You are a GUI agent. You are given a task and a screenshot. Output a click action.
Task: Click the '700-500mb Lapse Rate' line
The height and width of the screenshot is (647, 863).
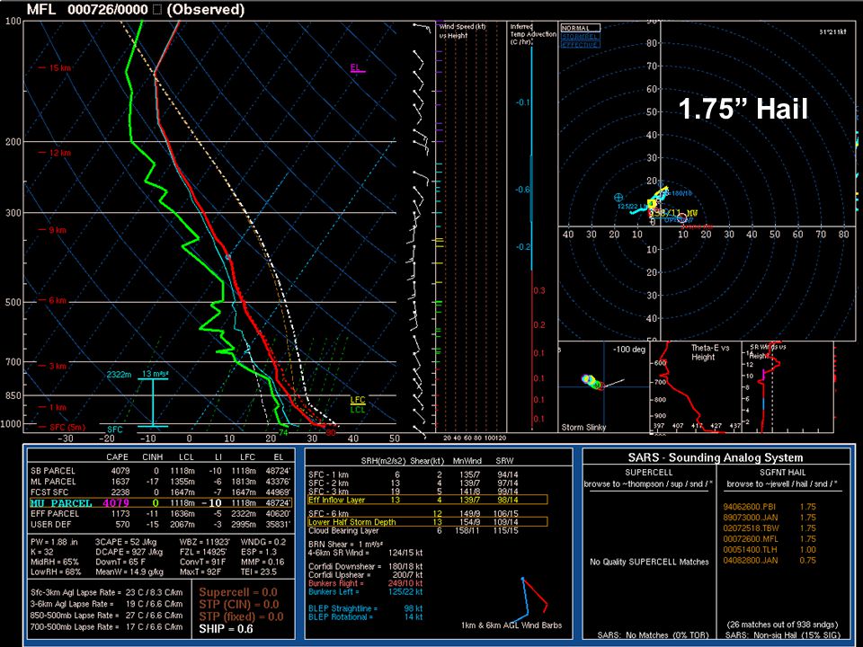[107, 626]
